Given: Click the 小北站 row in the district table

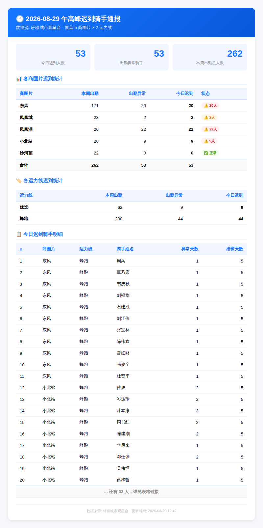Looking at the screenshot, I should (x=131, y=141).
